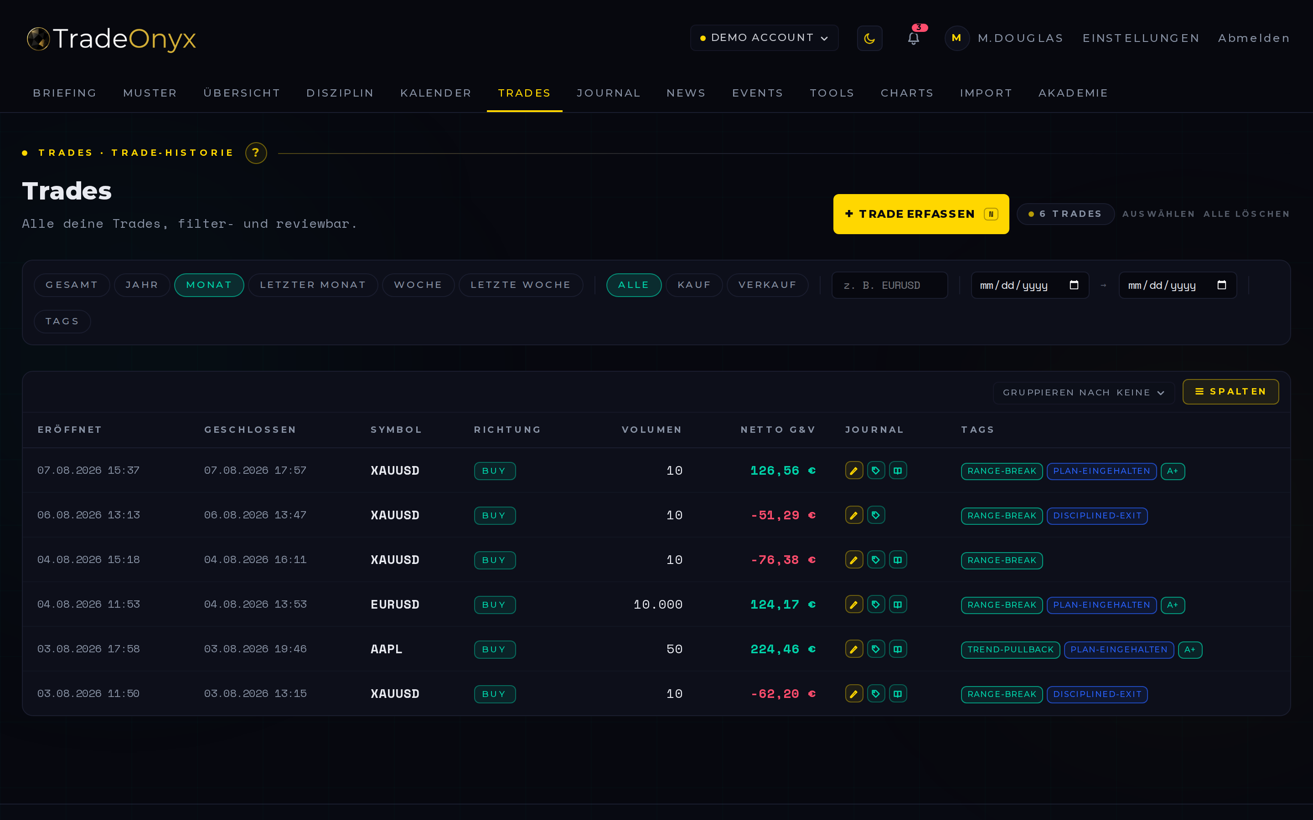Open end date calendar picker icon
This screenshot has height=820, width=1313.
click(x=1222, y=285)
